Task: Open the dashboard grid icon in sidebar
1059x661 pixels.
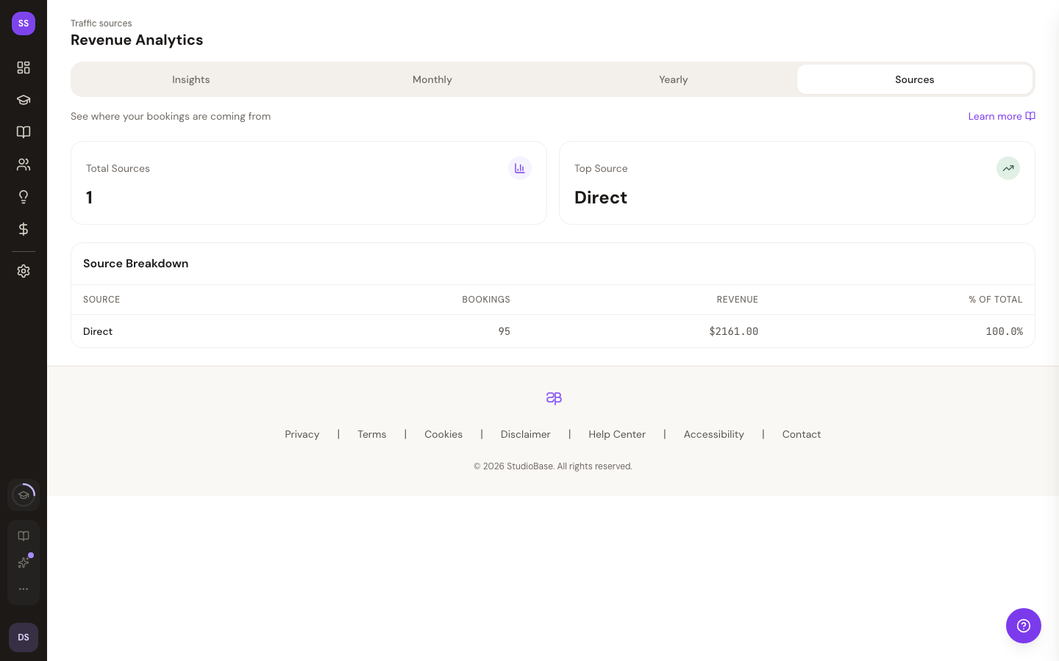Action: [x=24, y=68]
